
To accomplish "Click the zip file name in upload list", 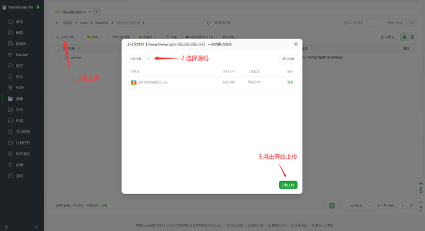I will [x=153, y=82].
